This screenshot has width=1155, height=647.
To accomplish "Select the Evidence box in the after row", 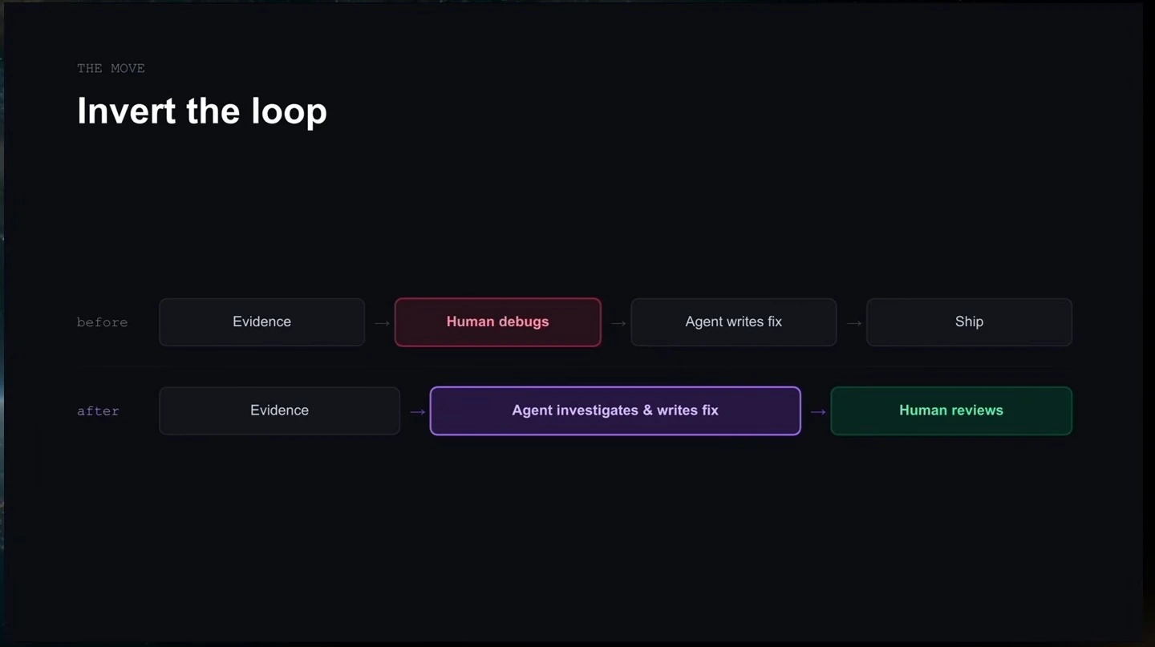I will tap(280, 410).
